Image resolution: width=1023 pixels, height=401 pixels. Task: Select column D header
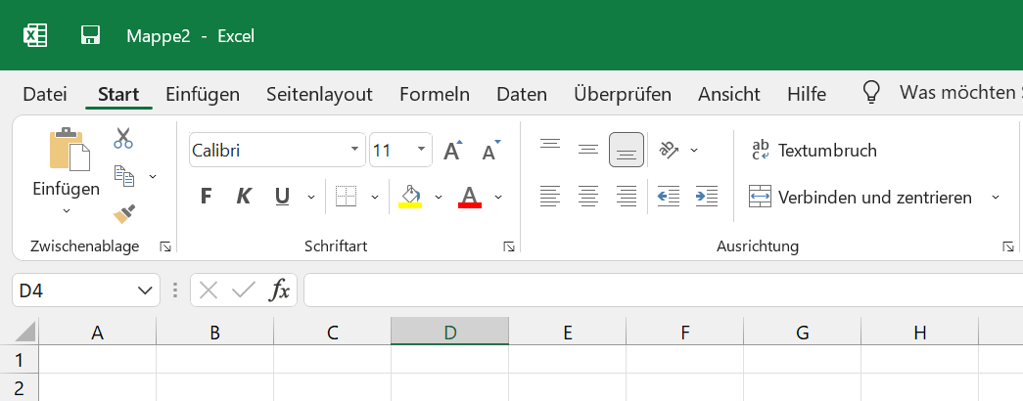pyautogui.click(x=449, y=332)
